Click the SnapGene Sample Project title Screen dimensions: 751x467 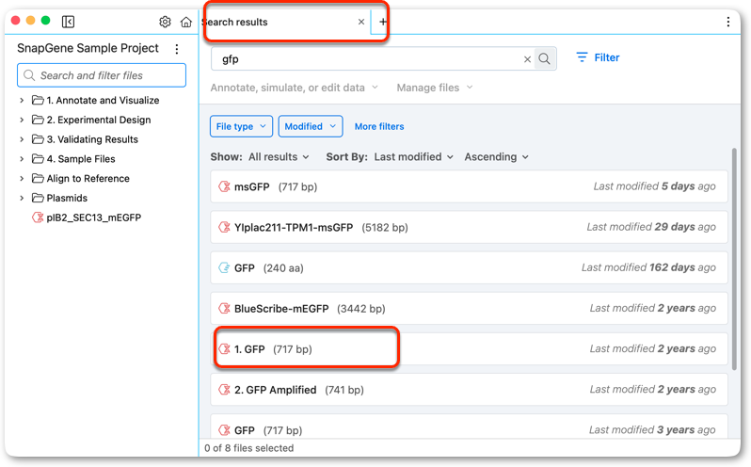[88, 48]
